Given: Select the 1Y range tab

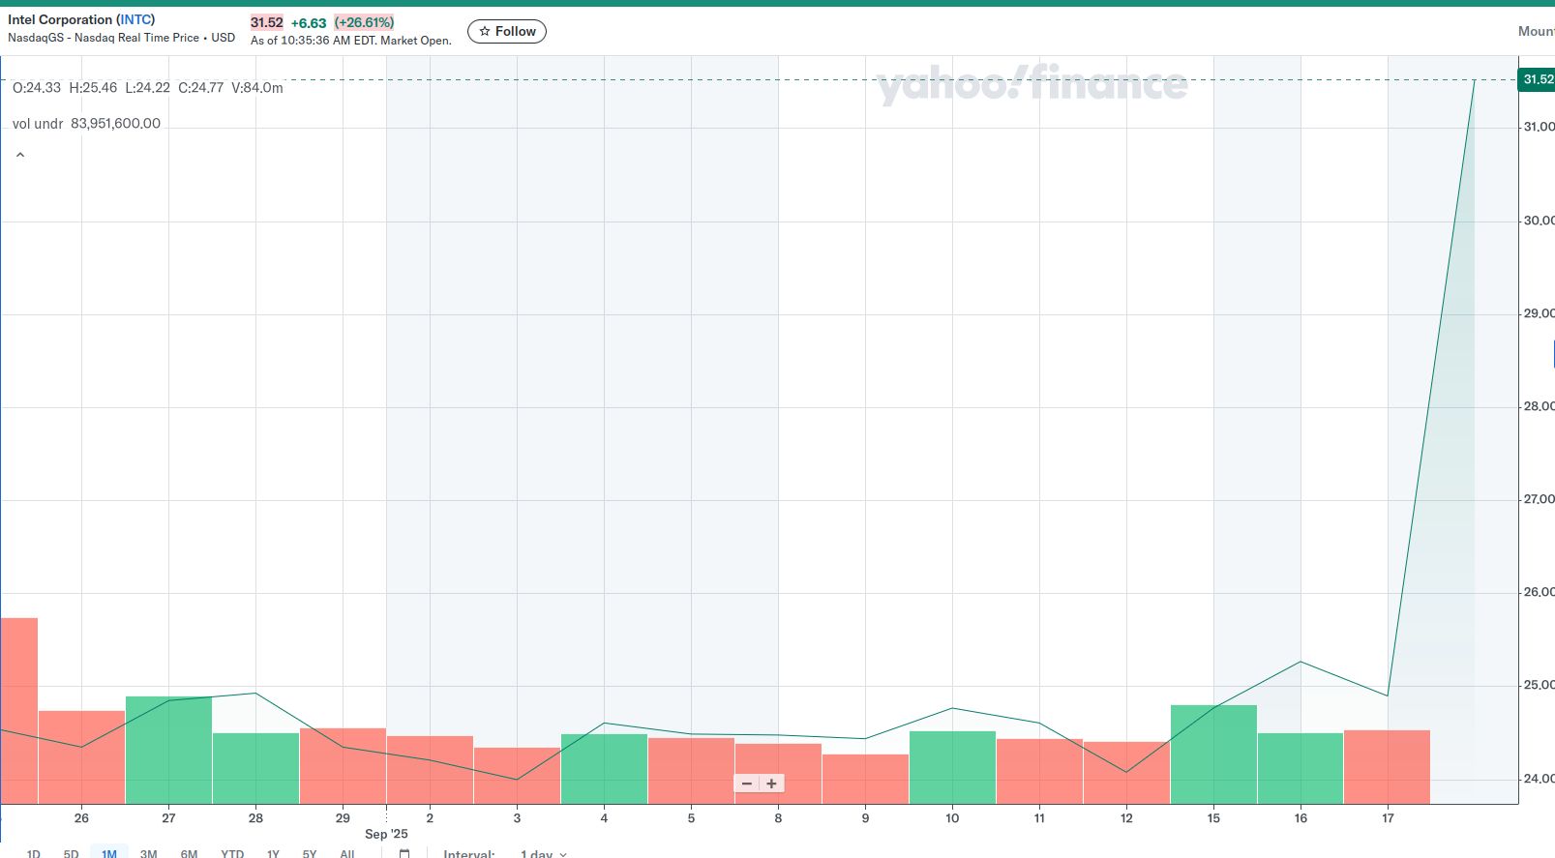Looking at the screenshot, I should [x=273, y=854].
